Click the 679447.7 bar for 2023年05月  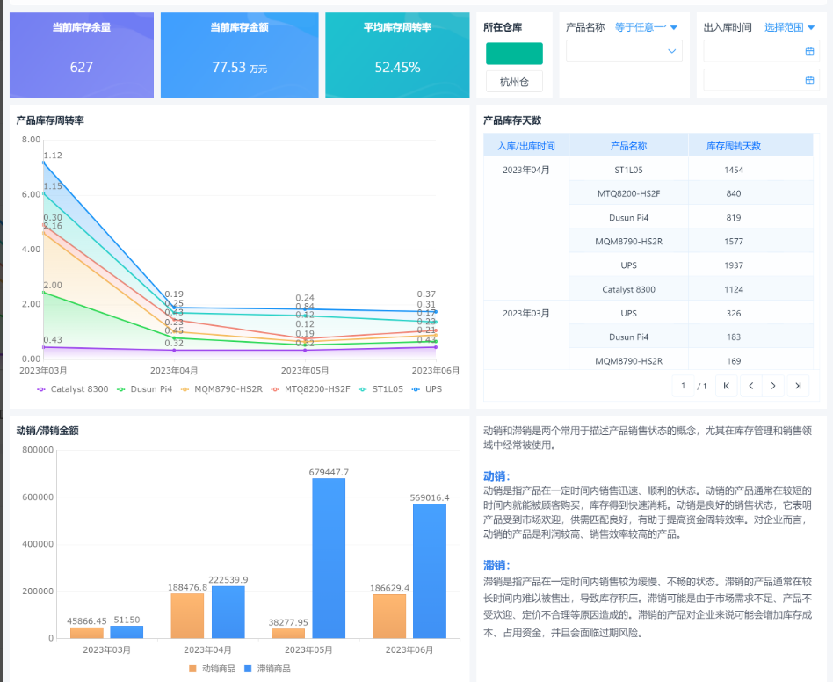point(329,558)
